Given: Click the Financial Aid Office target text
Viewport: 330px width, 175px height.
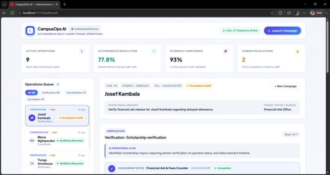Looking at the screenshot, I should pyautogui.click(x=277, y=110).
